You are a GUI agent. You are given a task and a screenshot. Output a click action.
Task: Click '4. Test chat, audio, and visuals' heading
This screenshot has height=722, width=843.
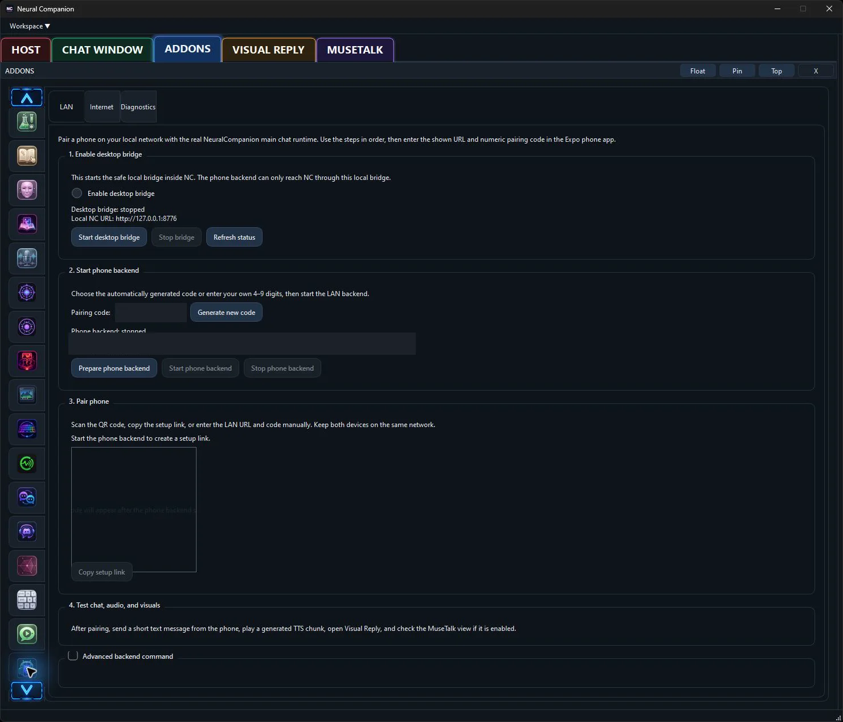coord(114,605)
